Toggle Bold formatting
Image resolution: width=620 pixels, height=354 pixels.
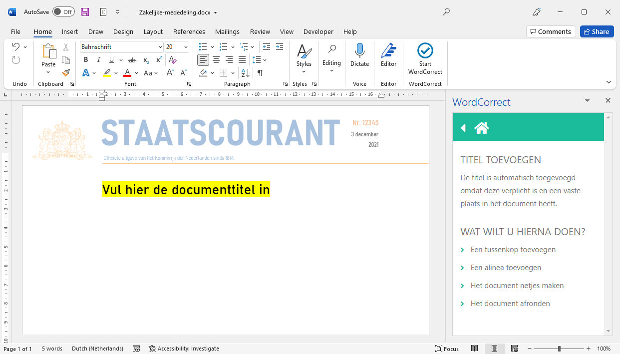86,60
